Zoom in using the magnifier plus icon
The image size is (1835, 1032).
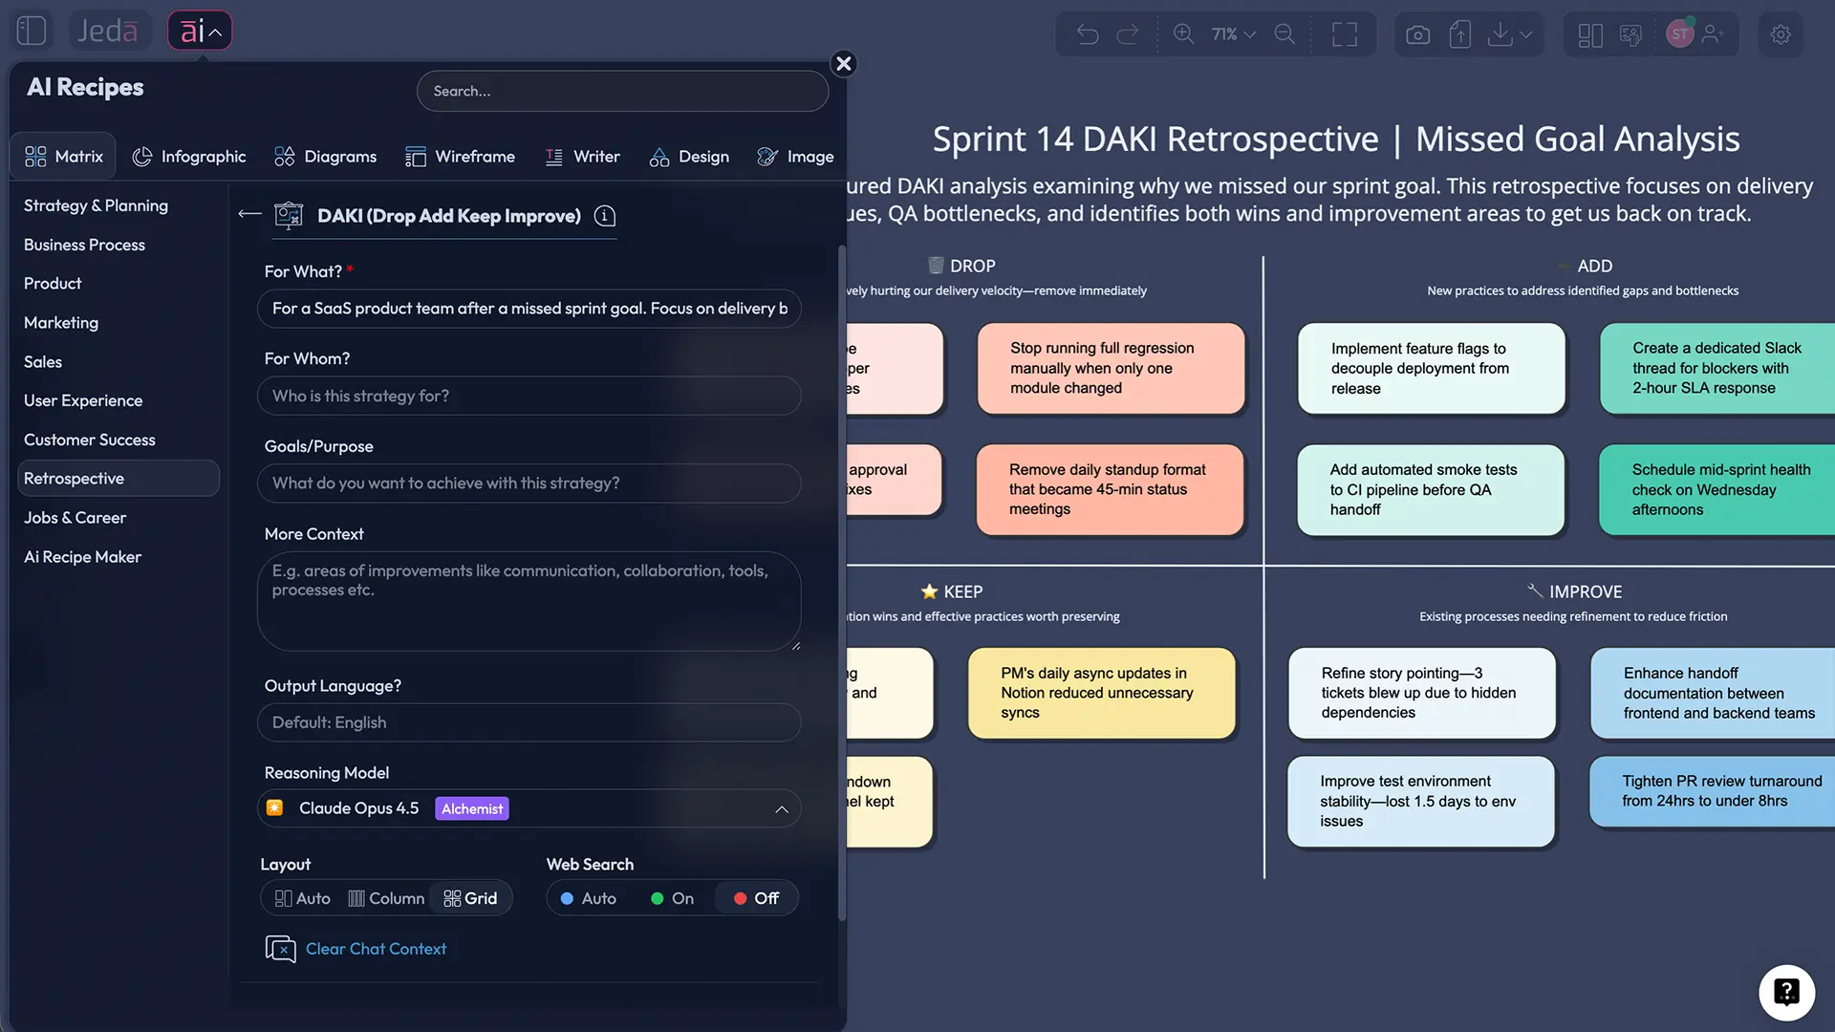[1184, 34]
